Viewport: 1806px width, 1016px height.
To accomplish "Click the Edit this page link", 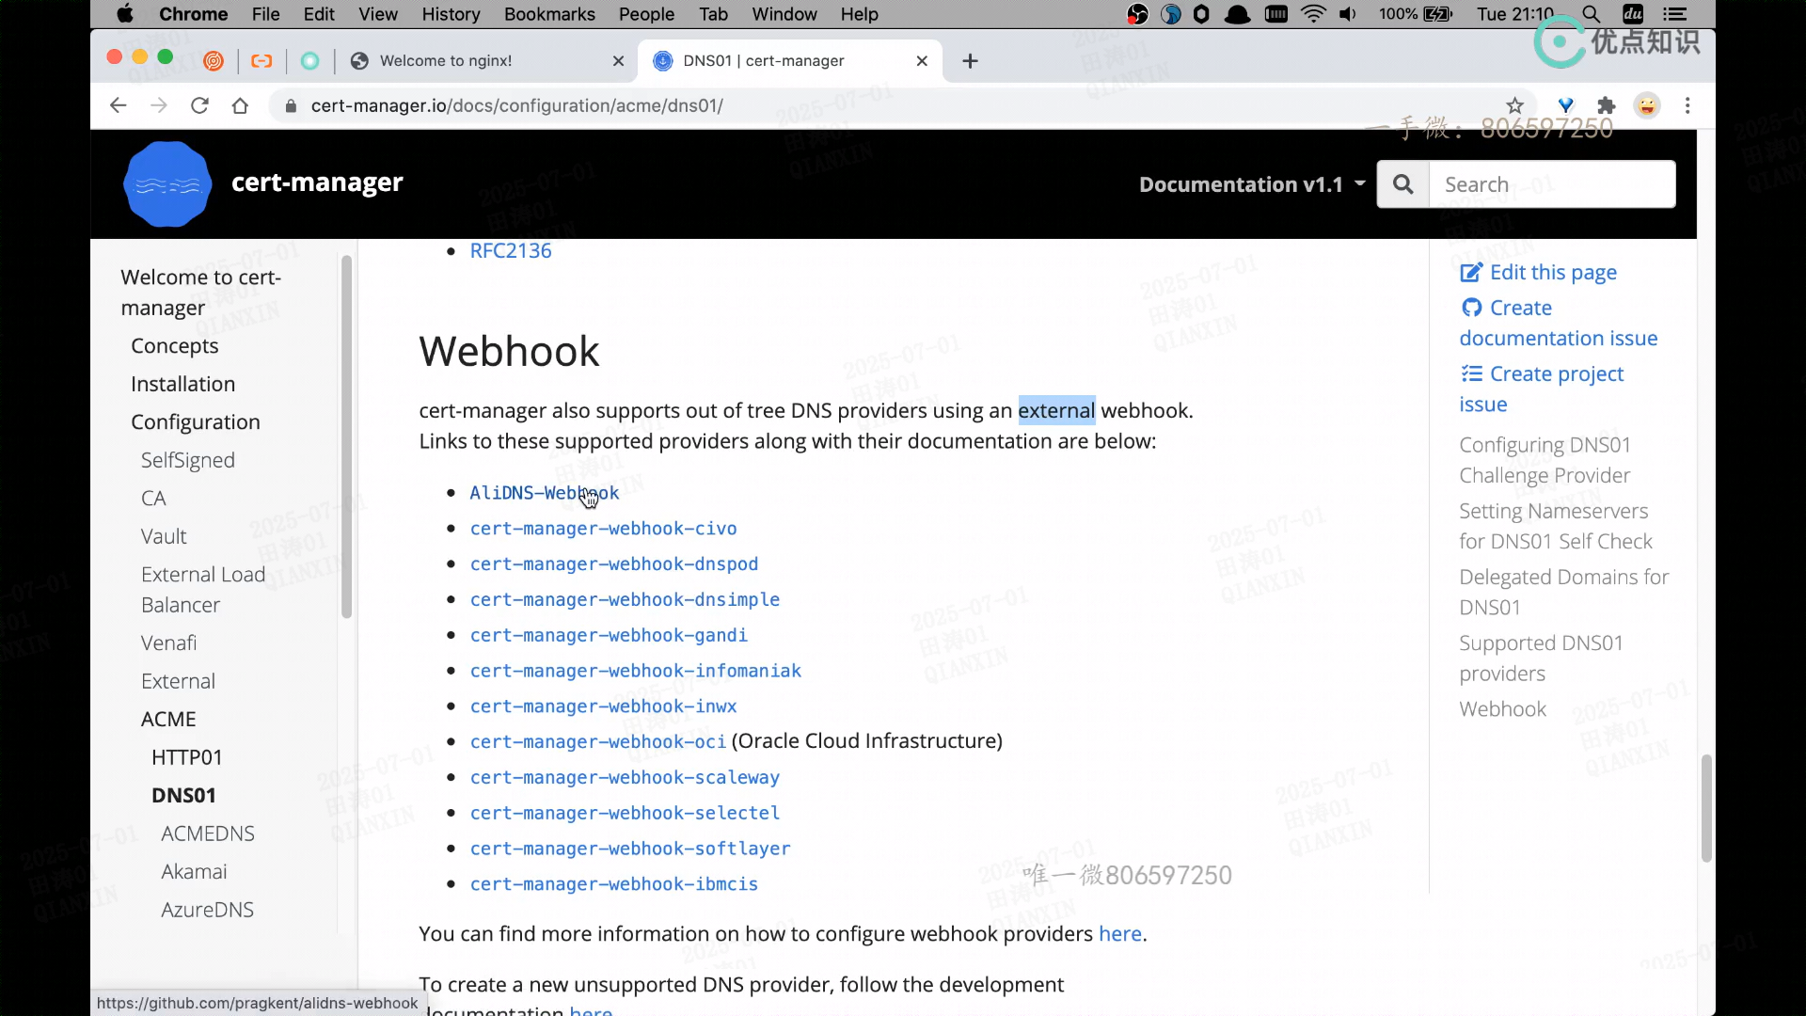I will coord(1552,273).
